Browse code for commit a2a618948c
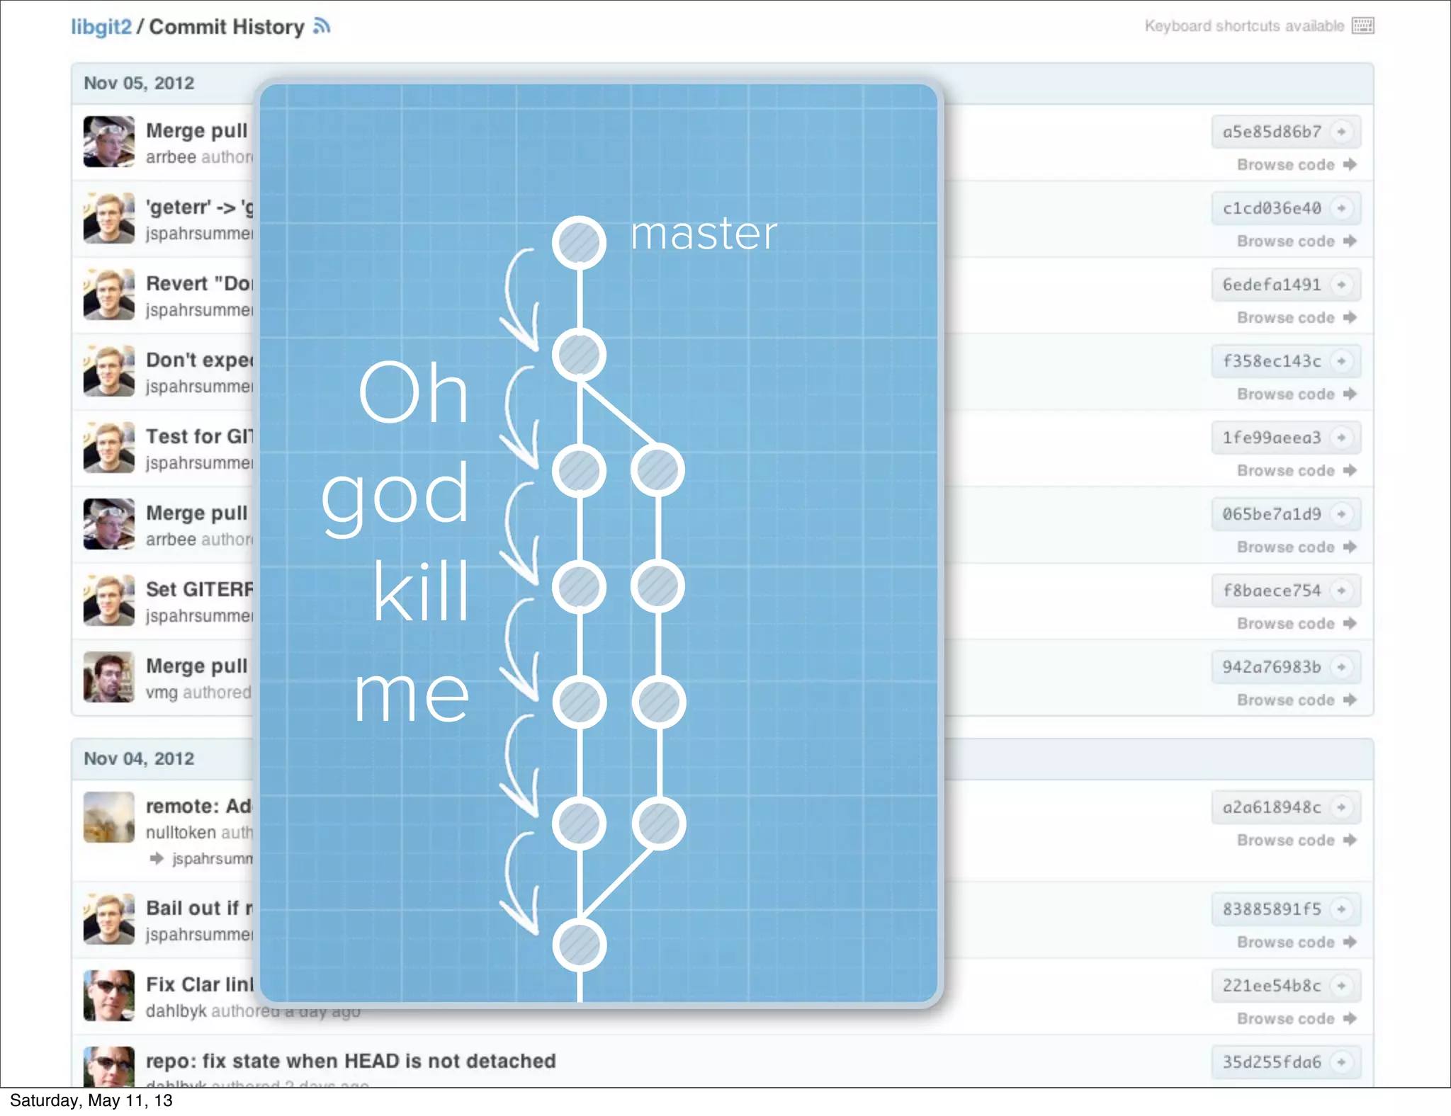1451x1116 pixels. click(x=1297, y=840)
